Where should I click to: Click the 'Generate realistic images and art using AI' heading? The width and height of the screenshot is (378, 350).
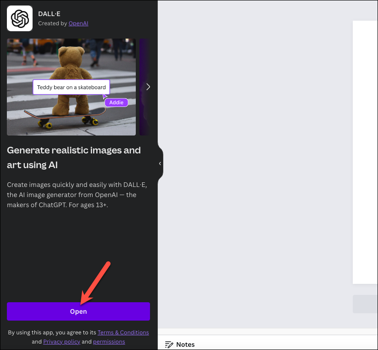pos(74,158)
